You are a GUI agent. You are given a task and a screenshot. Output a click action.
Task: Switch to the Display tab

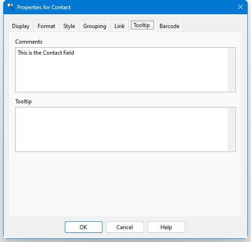21,26
